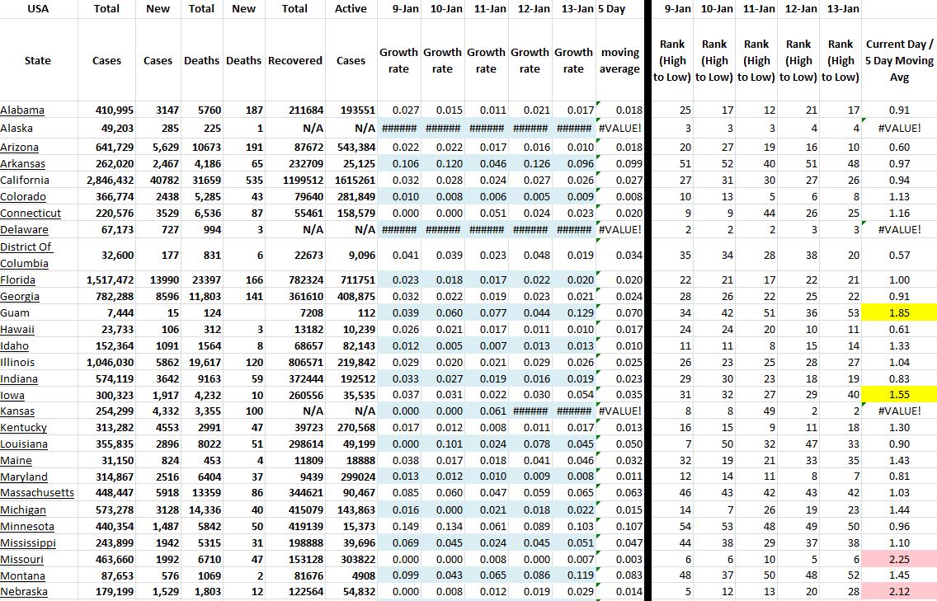The image size is (937, 601).
Task: Click the Kentucky state link
Action: (24, 427)
